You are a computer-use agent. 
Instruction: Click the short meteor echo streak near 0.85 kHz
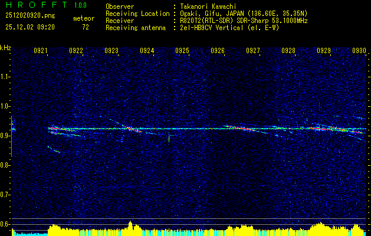(54, 150)
